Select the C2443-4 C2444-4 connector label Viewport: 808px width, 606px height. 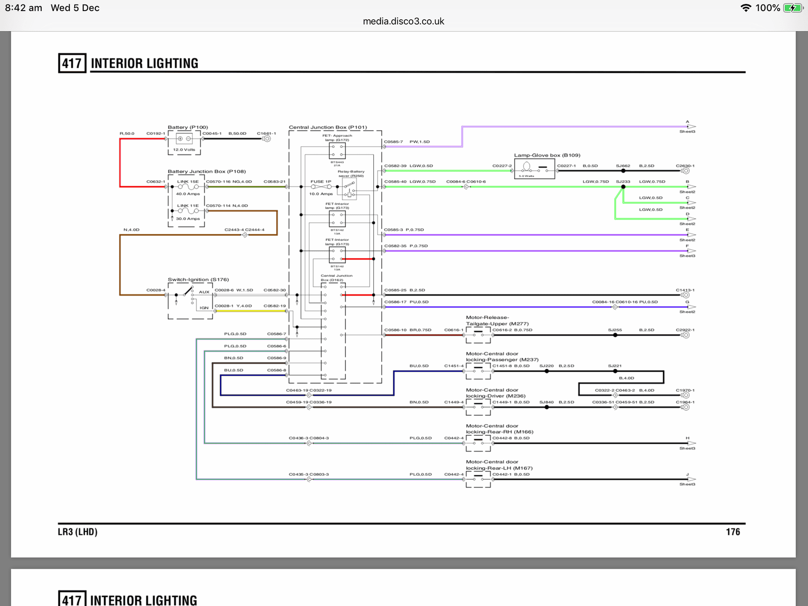244,230
